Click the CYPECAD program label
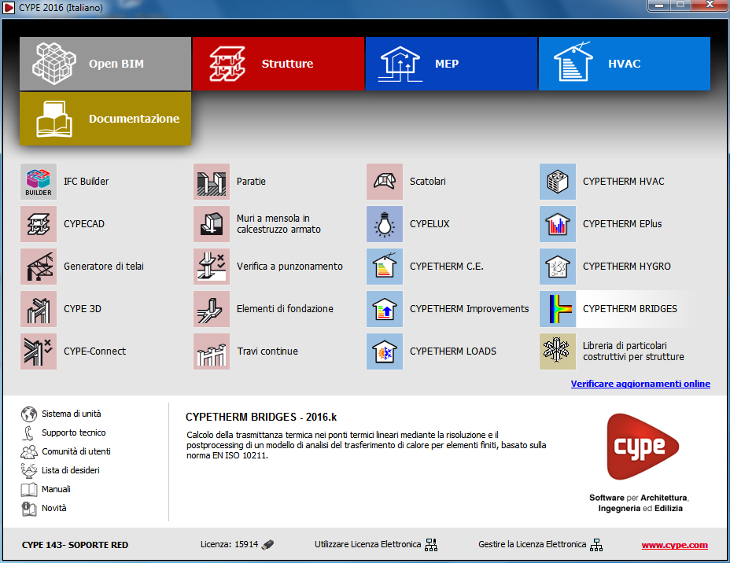Image resolution: width=730 pixels, height=563 pixels. 84,224
